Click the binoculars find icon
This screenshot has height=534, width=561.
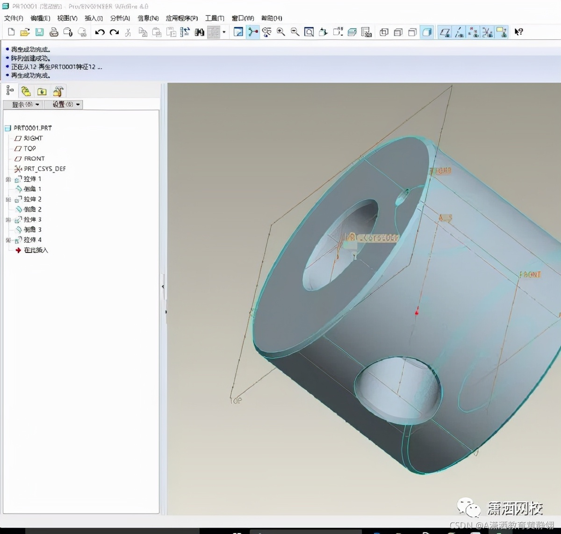pos(200,32)
